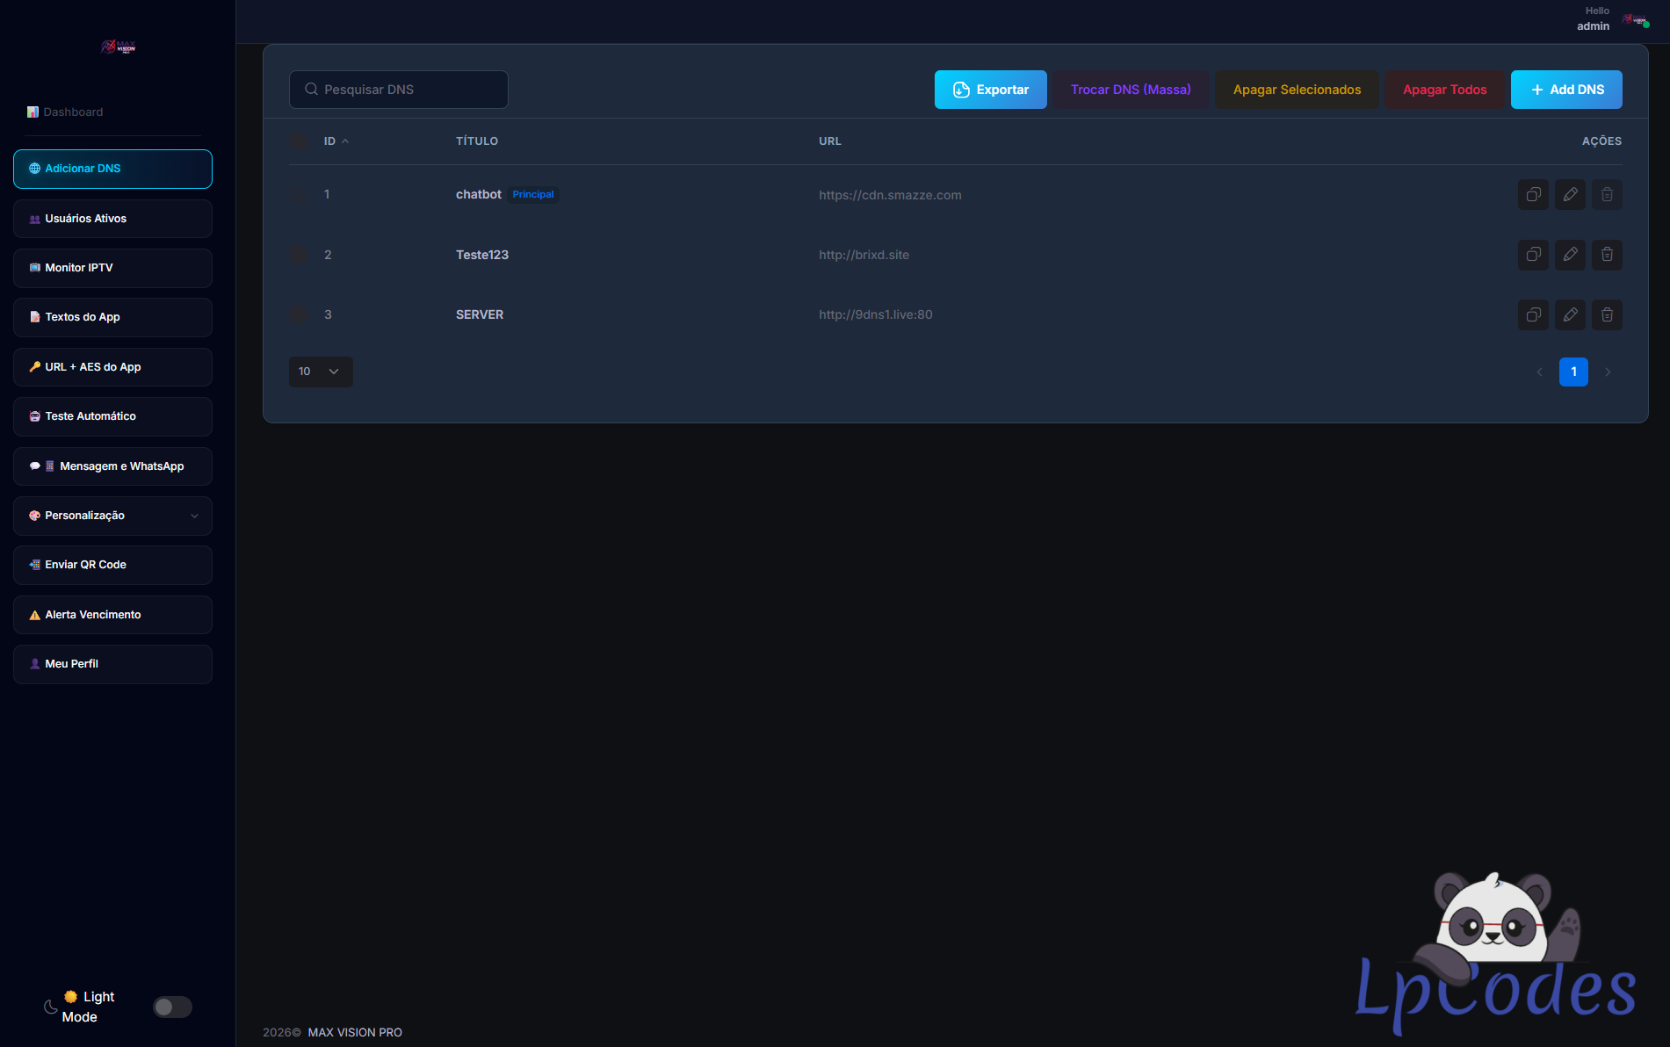Open Alerta Vencimento page
Viewport: 1670px width, 1047px height.
[x=112, y=615]
